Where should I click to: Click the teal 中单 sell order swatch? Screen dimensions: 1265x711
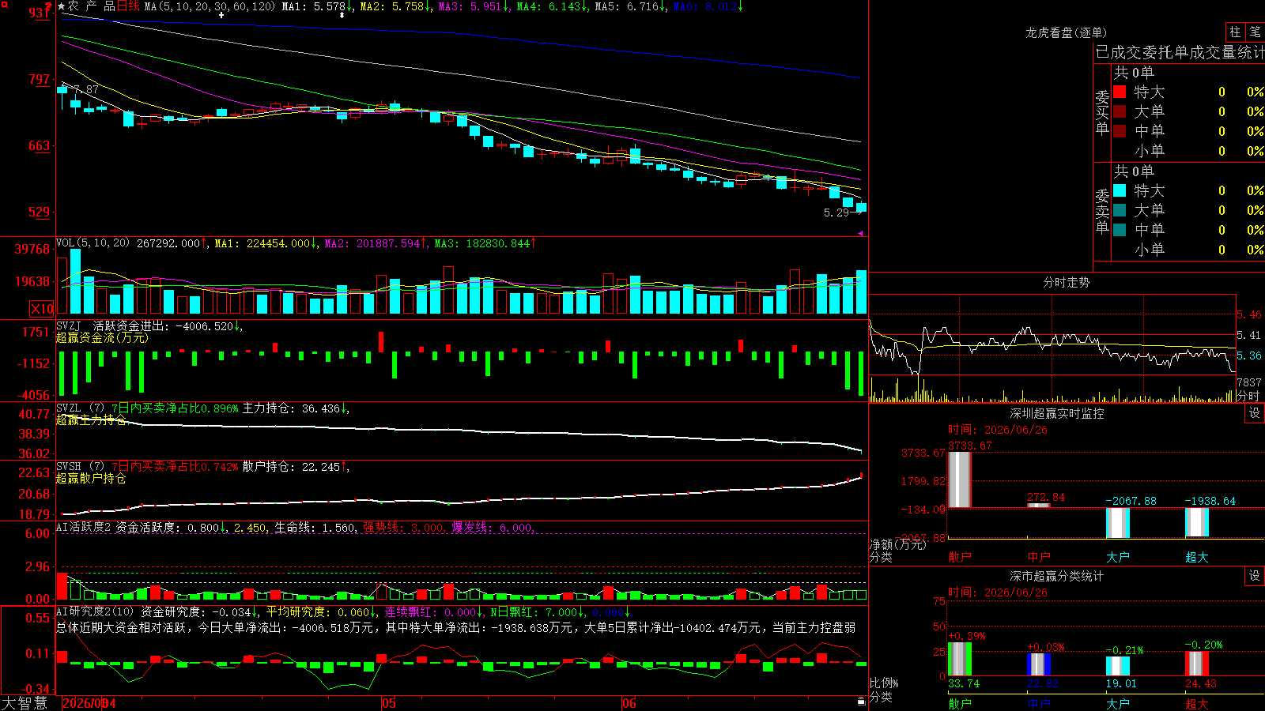pos(1120,230)
